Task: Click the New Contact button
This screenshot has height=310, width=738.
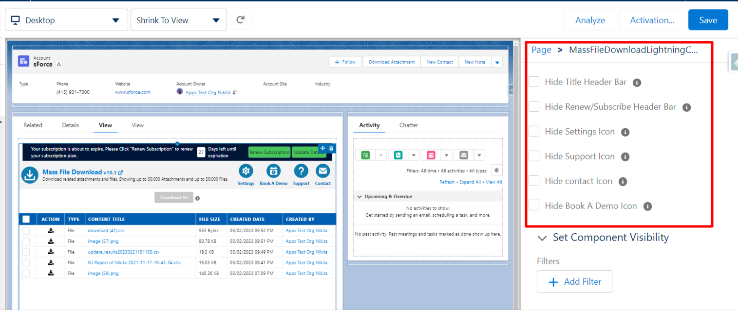Action: [439, 62]
